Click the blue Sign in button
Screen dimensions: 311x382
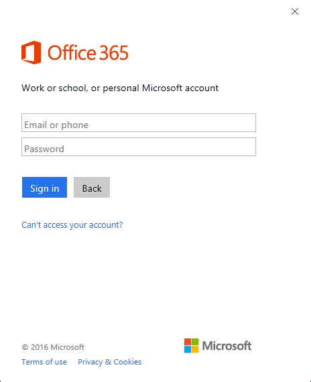[44, 187]
